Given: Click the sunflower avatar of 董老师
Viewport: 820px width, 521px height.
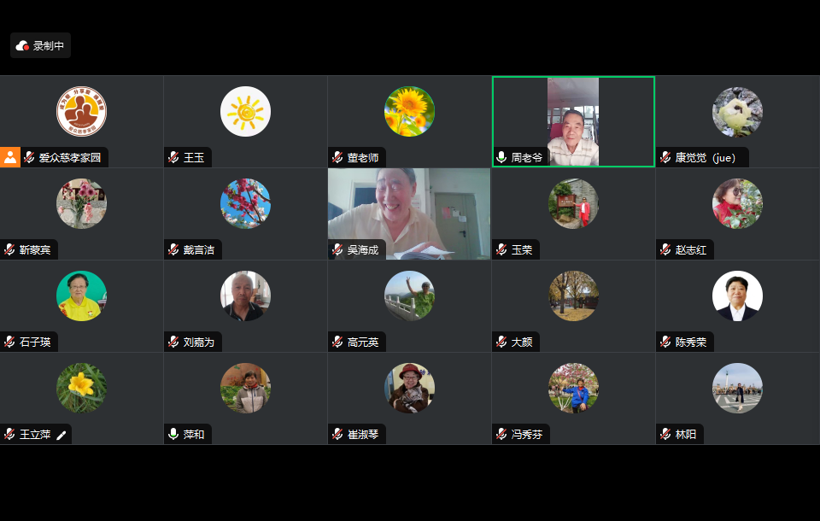Looking at the screenshot, I should tap(409, 111).
